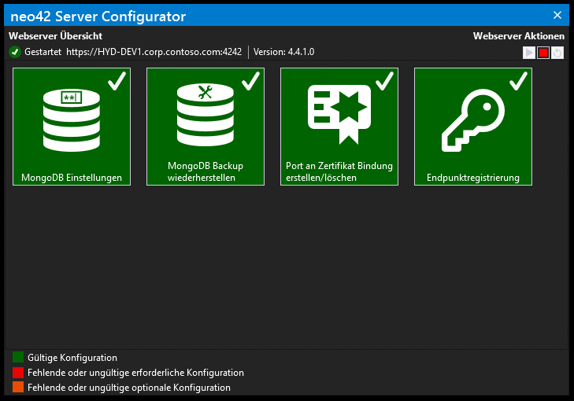Close the neo42 Server Configurator window
Screen dimensions: 574x401
coord(557,15)
